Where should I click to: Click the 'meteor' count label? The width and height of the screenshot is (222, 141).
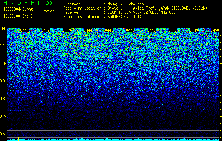pos(50,11)
